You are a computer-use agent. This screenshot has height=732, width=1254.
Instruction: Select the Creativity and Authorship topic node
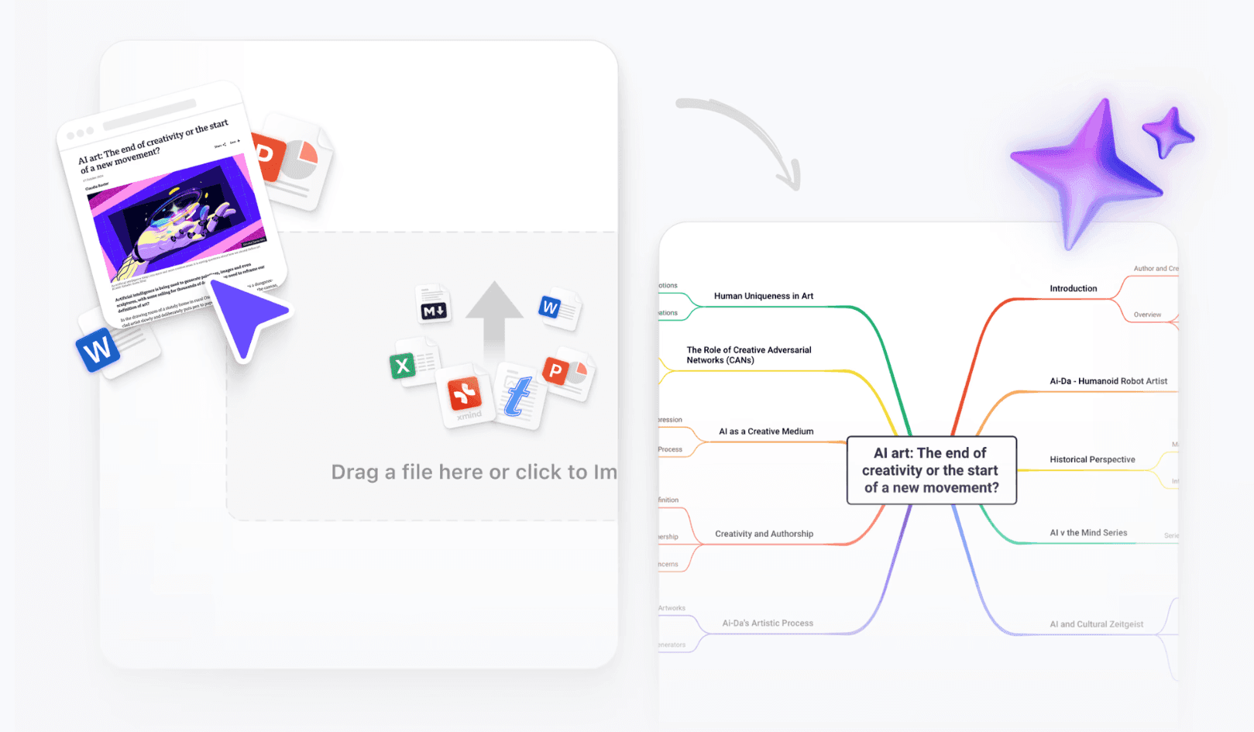[x=764, y=534]
